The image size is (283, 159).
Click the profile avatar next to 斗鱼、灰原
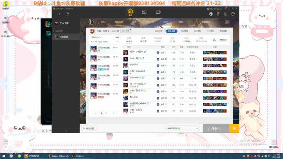pyautogui.click(x=92, y=31)
